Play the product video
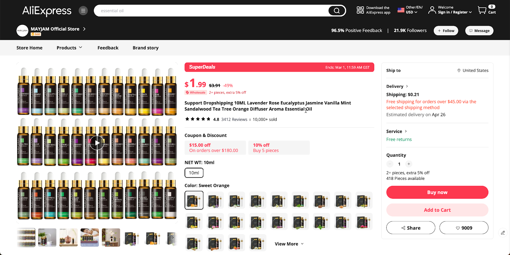 click(x=97, y=143)
